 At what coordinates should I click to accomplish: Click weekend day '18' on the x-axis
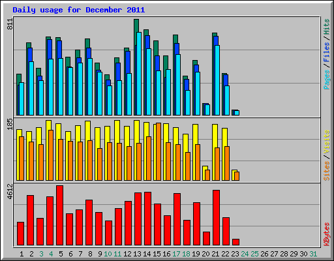coord(186,254)
